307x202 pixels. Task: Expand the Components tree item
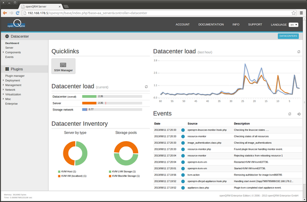(x=4, y=52)
